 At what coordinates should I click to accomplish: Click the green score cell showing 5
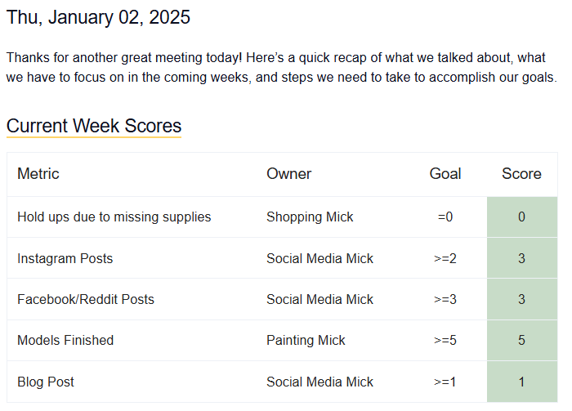(521, 340)
